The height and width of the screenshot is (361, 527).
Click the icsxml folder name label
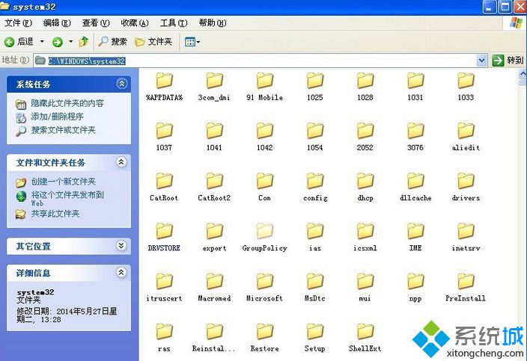click(365, 248)
